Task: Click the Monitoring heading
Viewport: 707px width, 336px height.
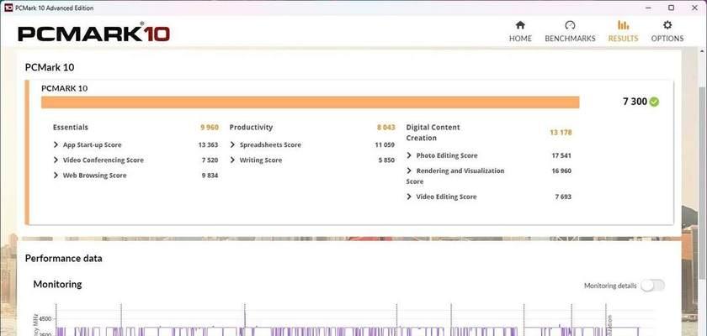Action: point(58,284)
